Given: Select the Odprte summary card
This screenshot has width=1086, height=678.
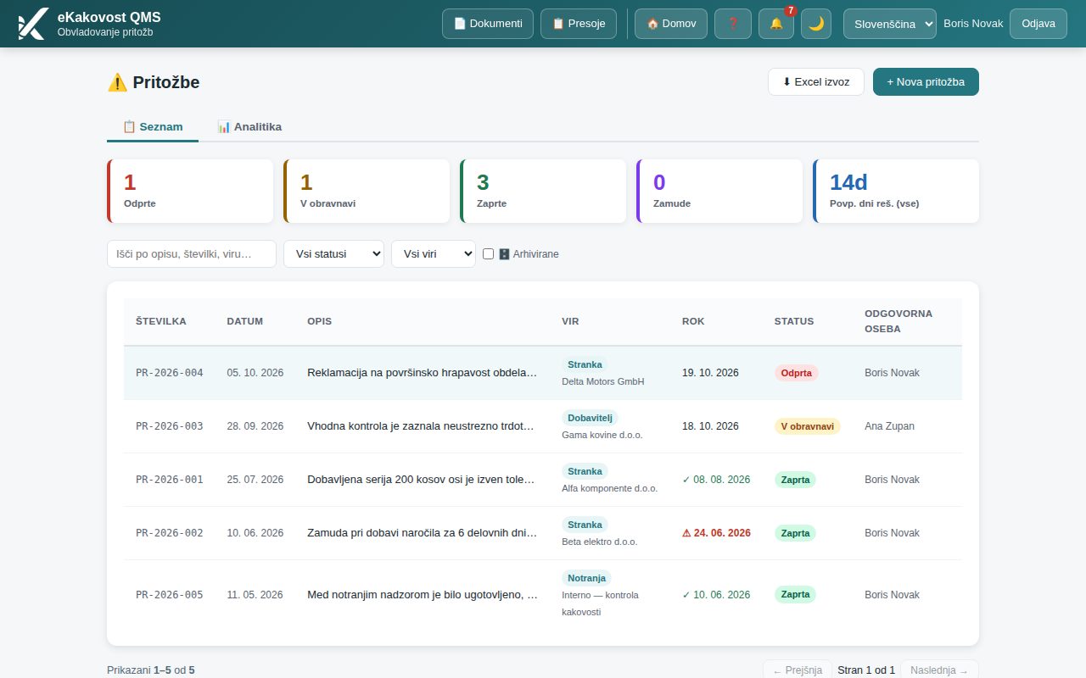Looking at the screenshot, I should tap(190, 192).
